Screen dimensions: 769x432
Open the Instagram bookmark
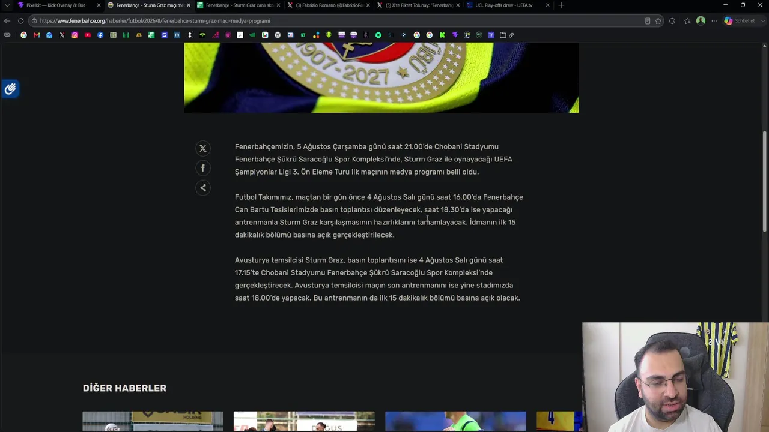coord(74,35)
